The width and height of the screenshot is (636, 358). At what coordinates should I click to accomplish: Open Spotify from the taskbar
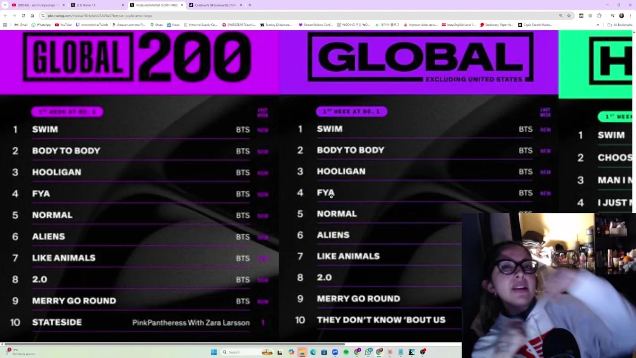coord(346,352)
